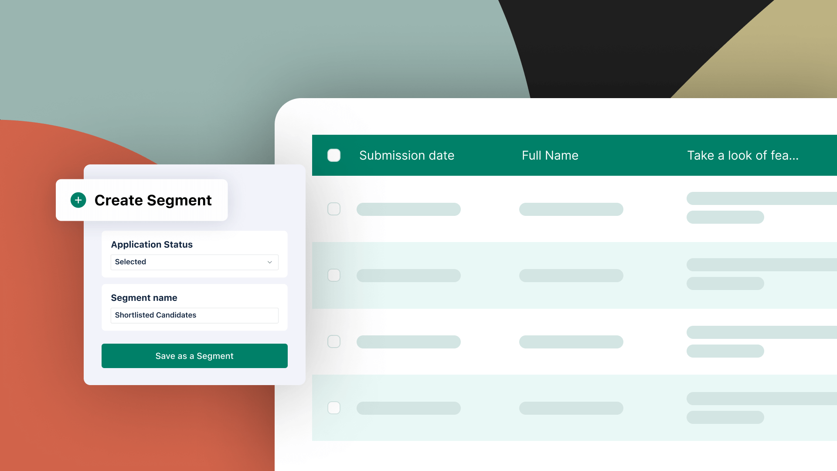Click the green plus Create Segment icon

(x=78, y=200)
